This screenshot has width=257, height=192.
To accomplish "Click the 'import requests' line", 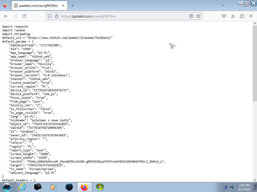I will tap(15, 26).
